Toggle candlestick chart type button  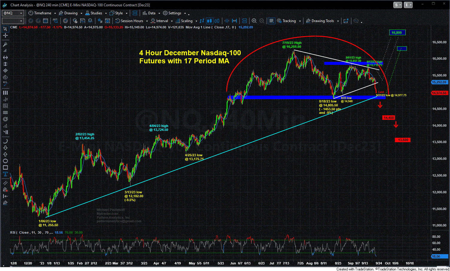(x=210, y=21)
